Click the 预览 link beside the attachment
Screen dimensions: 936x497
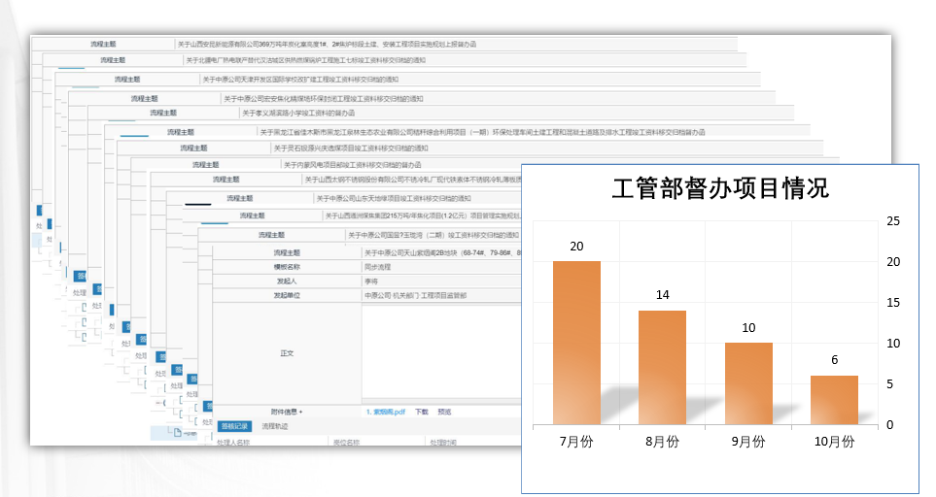pos(445,412)
